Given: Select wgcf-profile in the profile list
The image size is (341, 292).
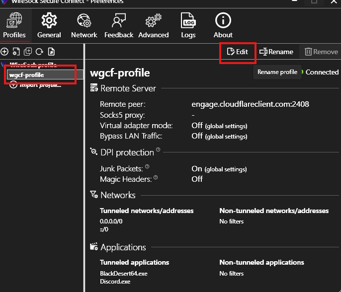Looking at the screenshot, I should (45, 74).
